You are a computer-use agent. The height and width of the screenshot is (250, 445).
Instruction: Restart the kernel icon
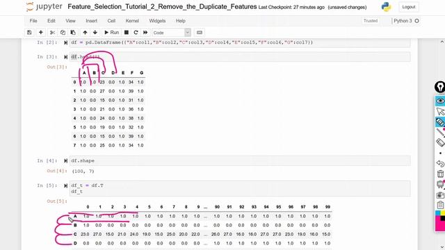pos(136,33)
